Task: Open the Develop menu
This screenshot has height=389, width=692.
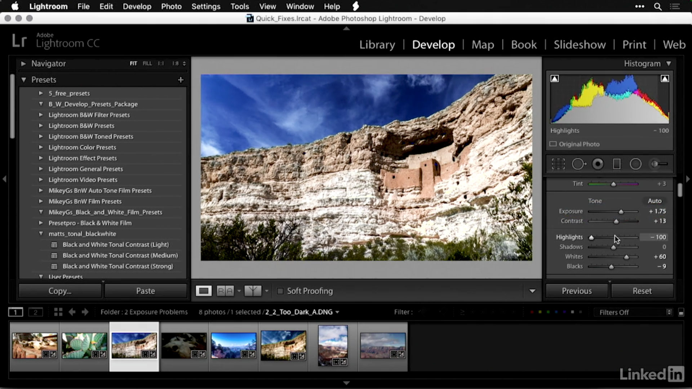Action: tap(136, 6)
